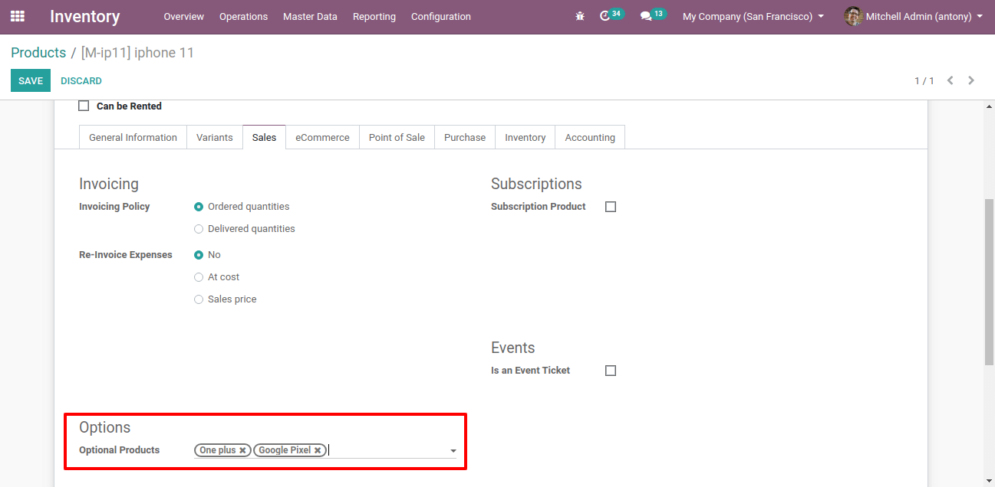This screenshot has width=995, height=487.
Task: Go back to Products breadcrumb
Action: (x=38, y=53)
